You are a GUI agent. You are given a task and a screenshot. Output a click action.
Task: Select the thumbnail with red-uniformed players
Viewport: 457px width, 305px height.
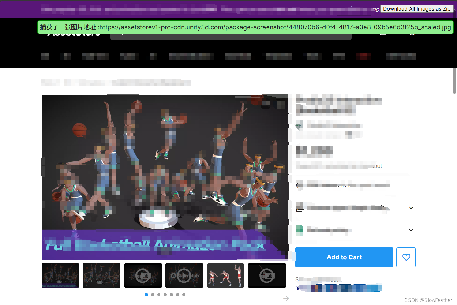click(226, 275)
